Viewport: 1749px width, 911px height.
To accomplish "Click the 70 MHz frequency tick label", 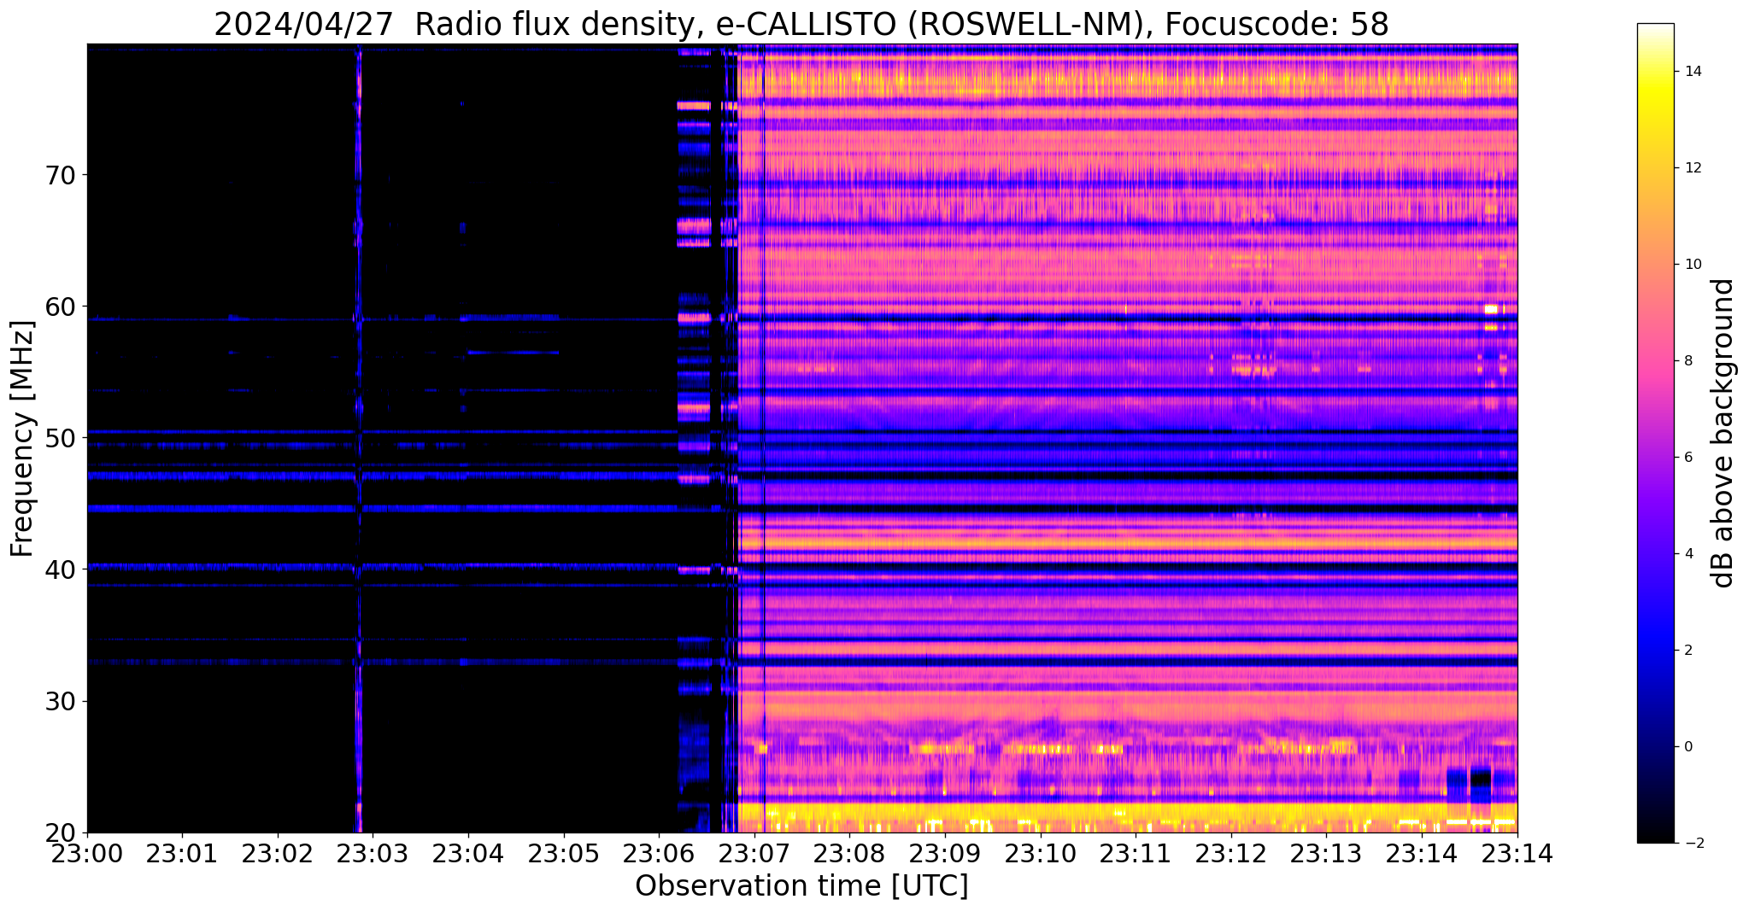I will (x=60, y=175).
